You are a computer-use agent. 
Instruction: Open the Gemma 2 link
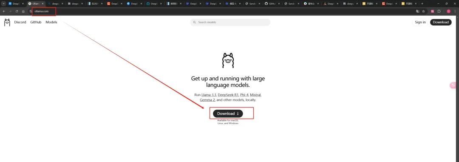click(x=207, y=100)
